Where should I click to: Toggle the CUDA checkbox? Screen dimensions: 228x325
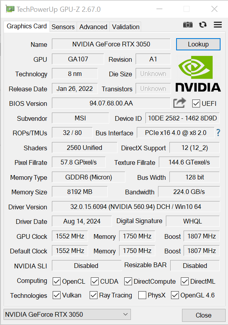pos(95,281)
